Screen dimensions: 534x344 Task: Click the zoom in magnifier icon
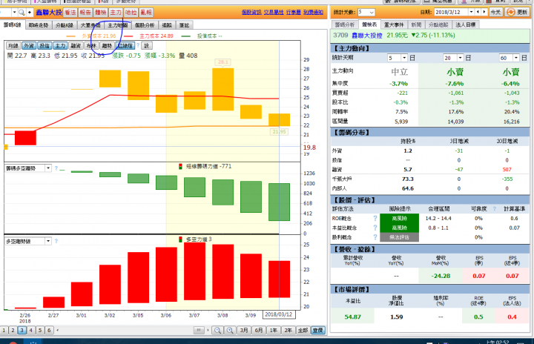[230, 330]
